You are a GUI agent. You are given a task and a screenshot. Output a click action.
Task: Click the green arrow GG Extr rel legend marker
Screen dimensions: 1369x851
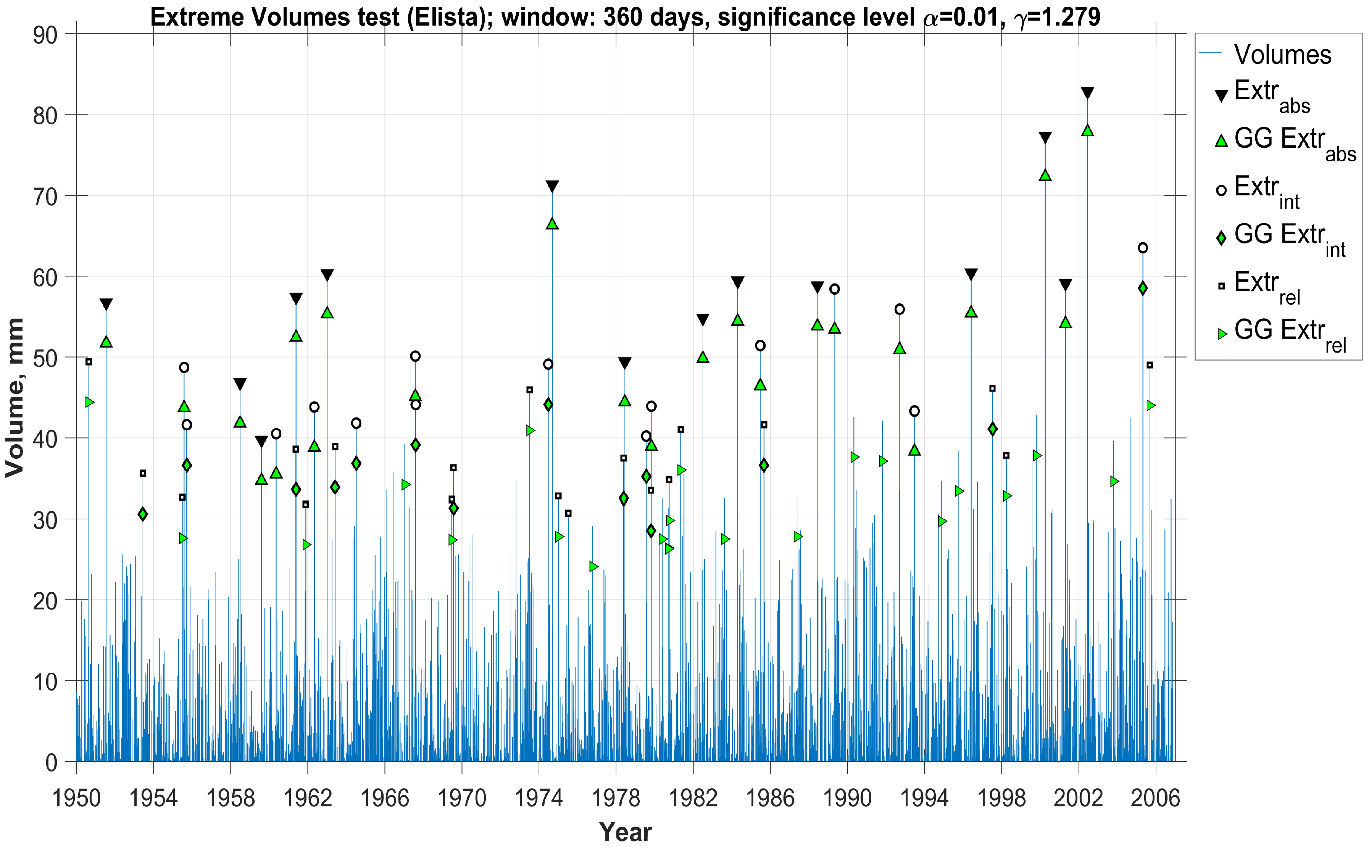[1222, 334]
